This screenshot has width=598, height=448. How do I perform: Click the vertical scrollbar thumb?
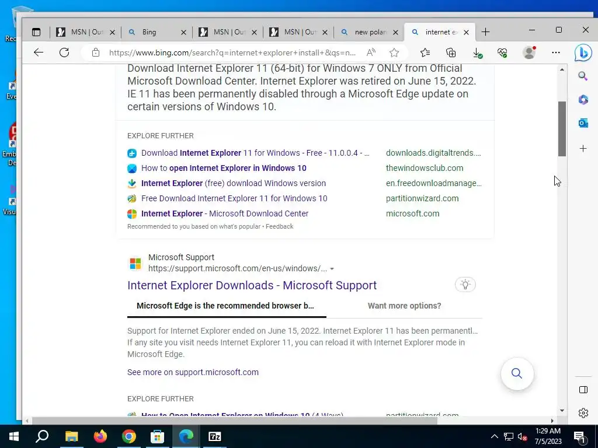562,129
